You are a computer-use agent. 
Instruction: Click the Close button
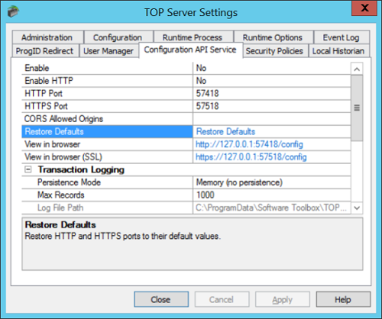point(161,299)
